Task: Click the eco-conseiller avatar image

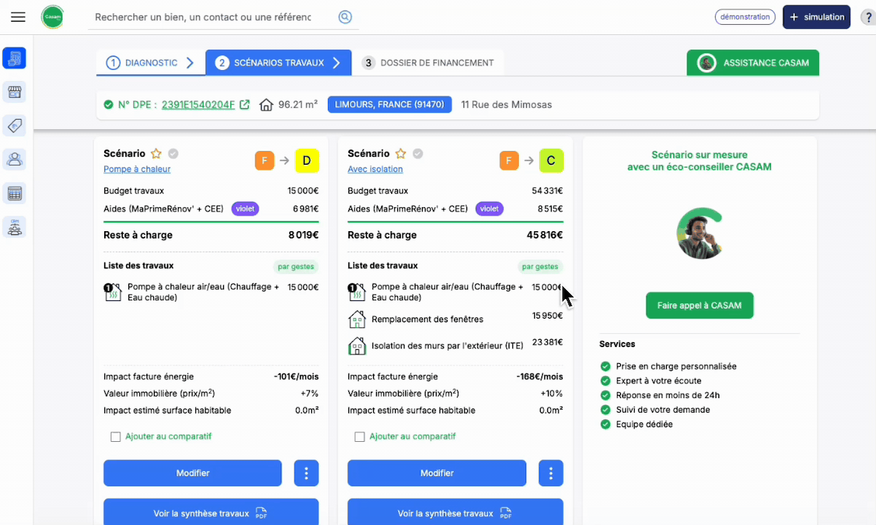Action: click(x=700, y=233)
